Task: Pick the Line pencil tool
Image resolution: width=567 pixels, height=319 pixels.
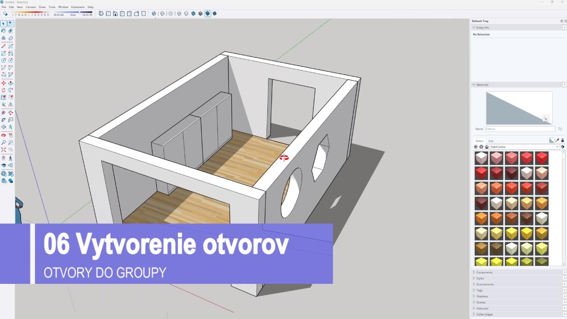Action: 3,46
